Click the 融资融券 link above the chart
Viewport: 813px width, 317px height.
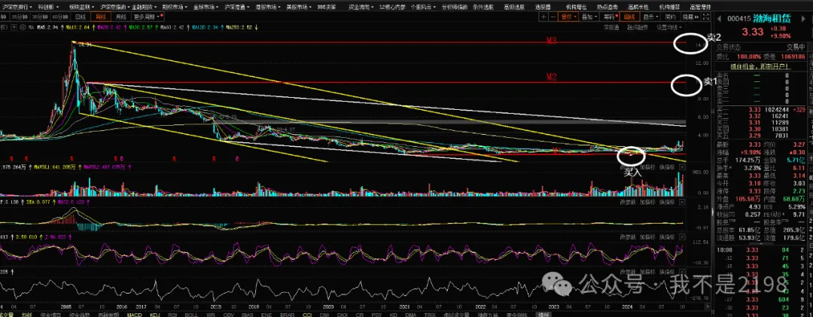tap(638, 28)
